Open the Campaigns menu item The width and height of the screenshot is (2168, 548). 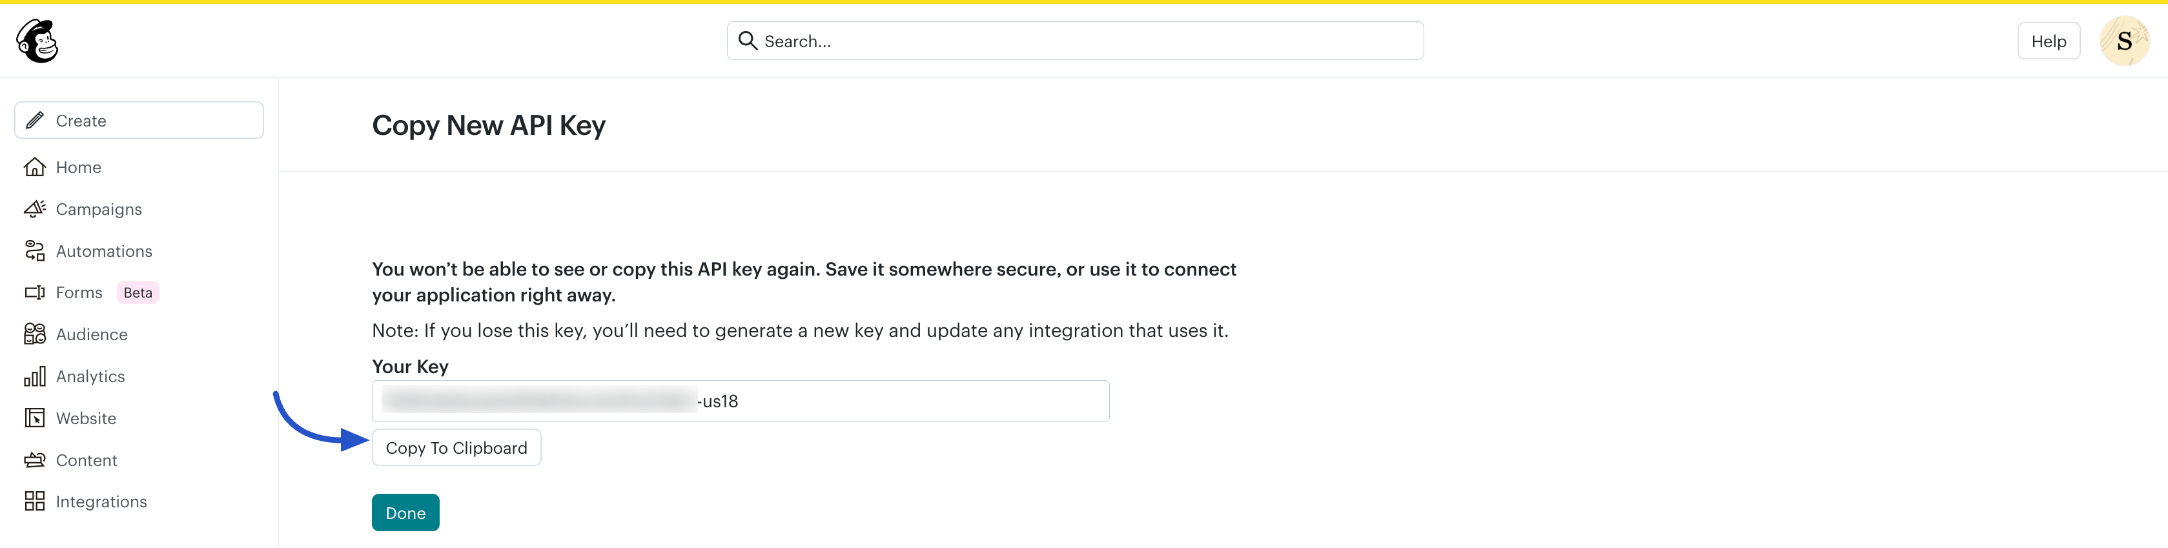tap(99, 208)
